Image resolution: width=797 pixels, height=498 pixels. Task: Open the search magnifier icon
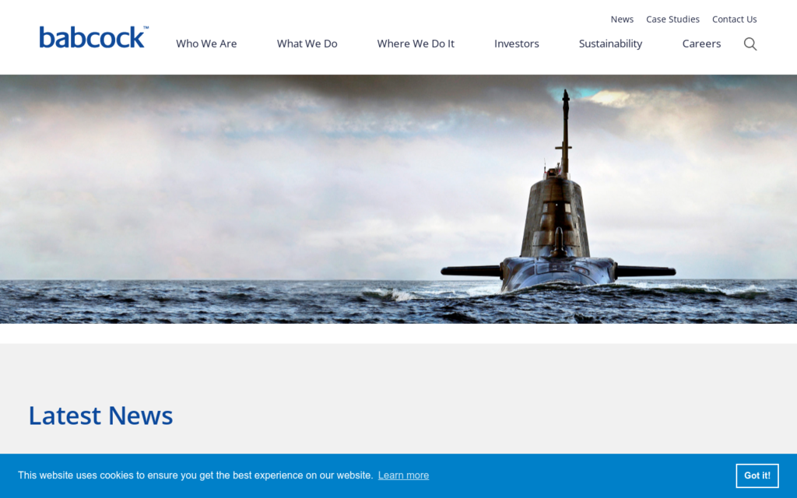pyautogui.click(x=750, y=44)
